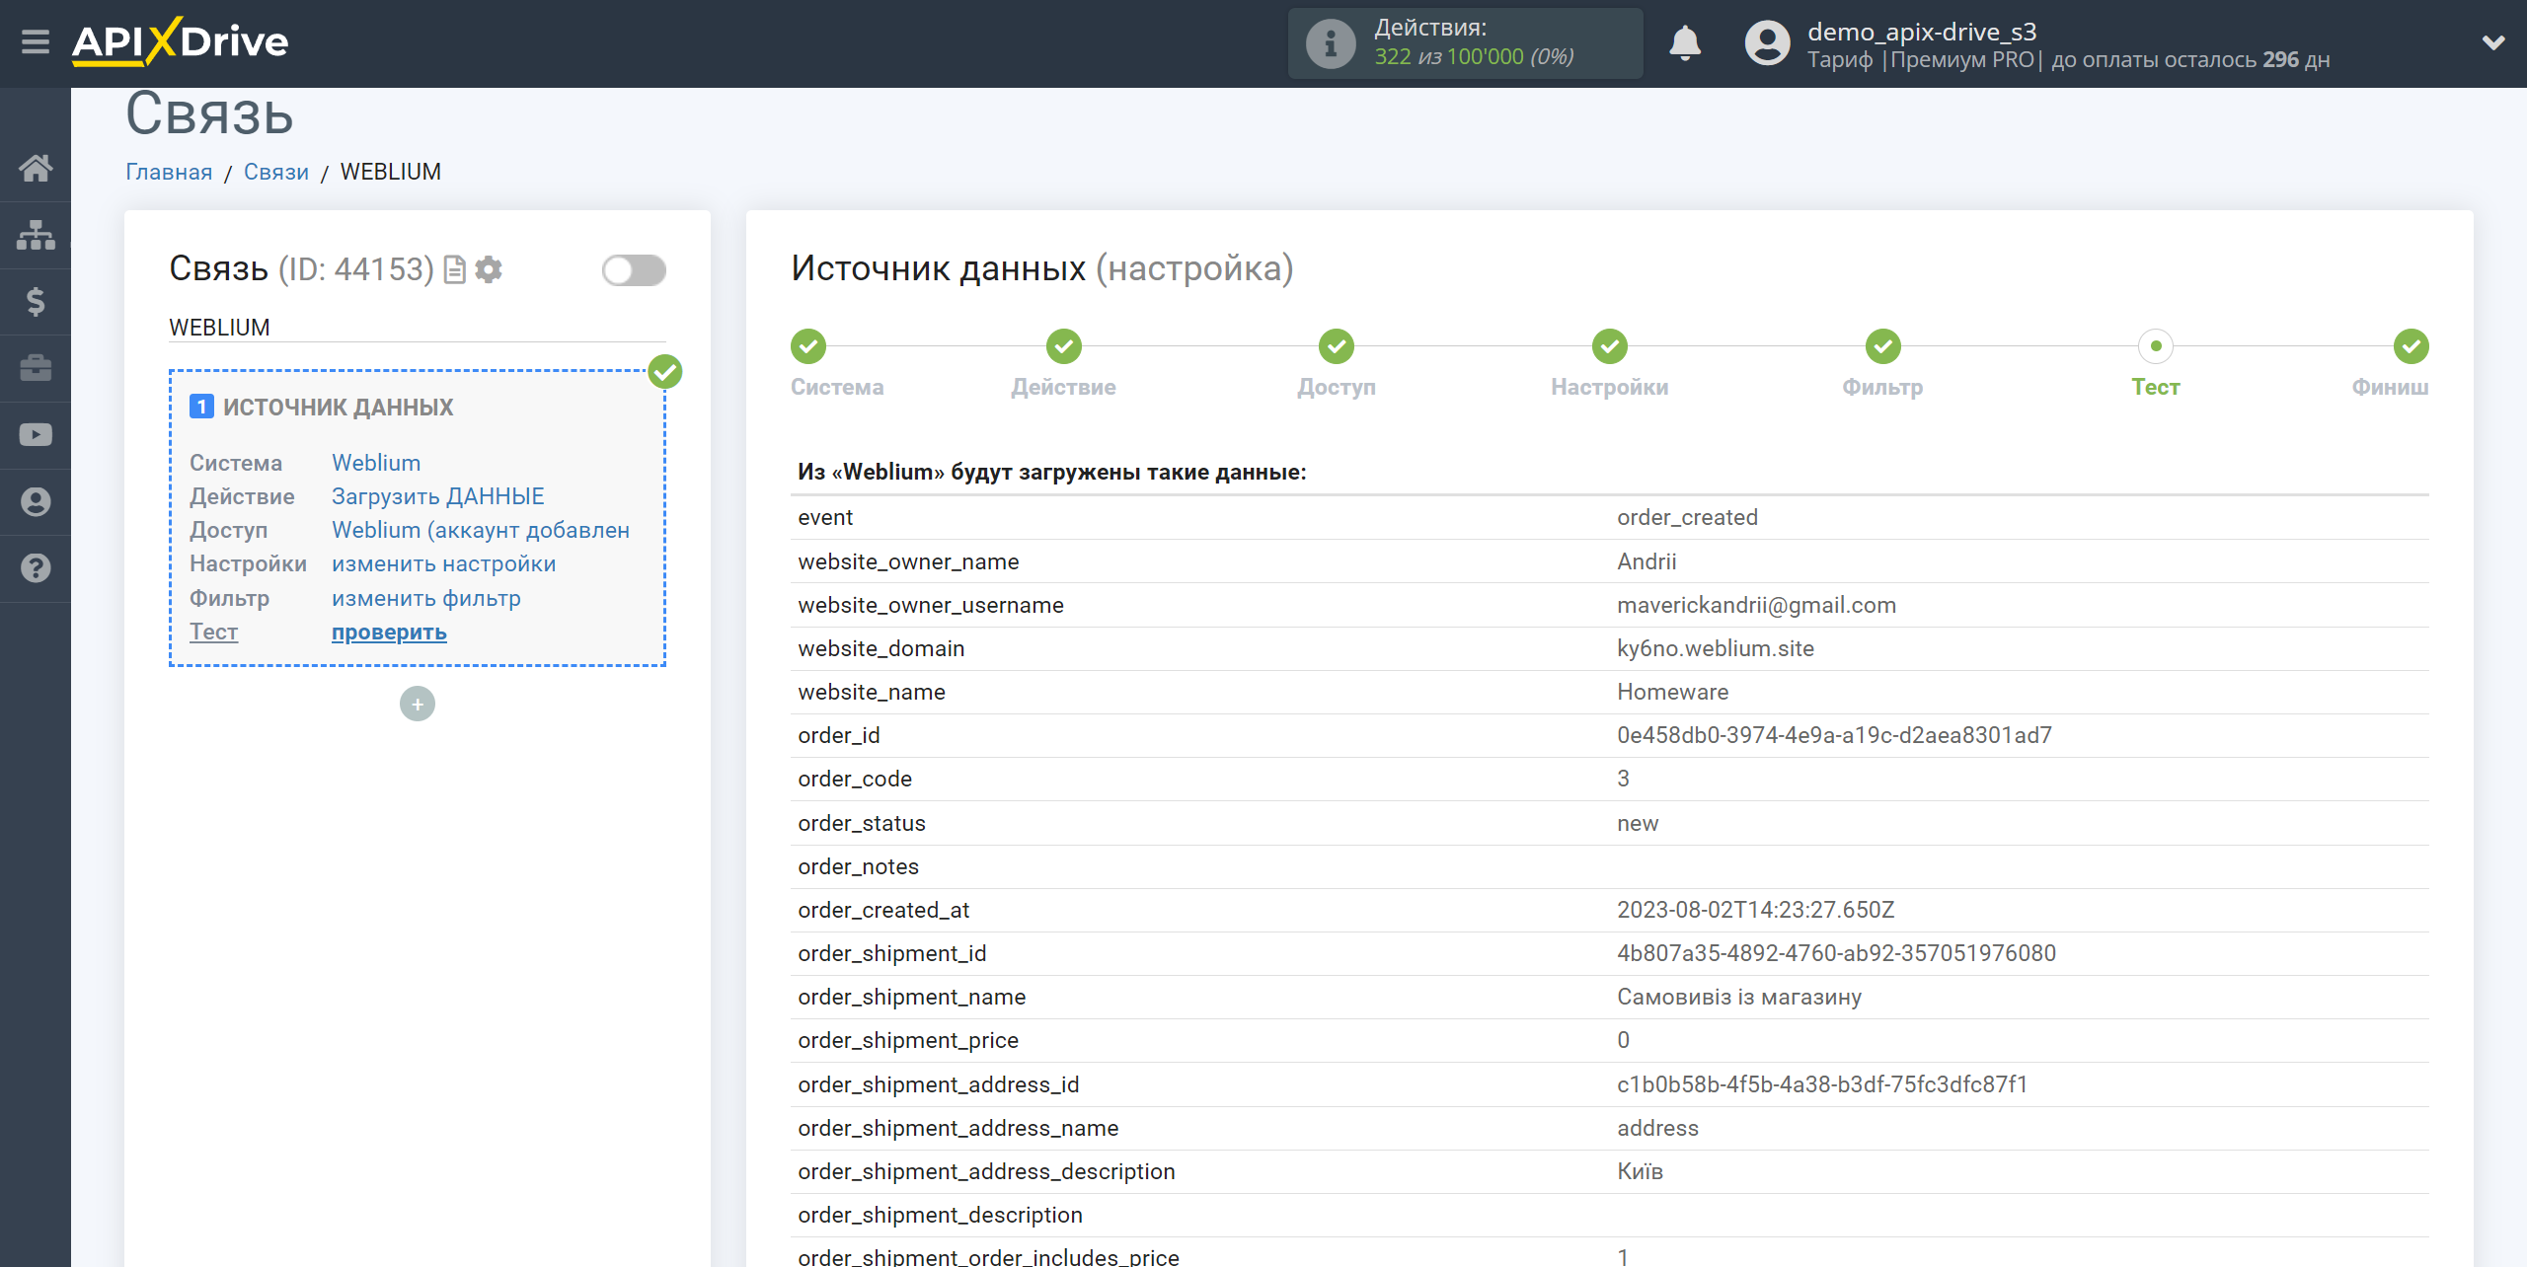Click Weblium (аккаунт добавлен access link
Screen dimensions: 2527x1267
(481, 530)
